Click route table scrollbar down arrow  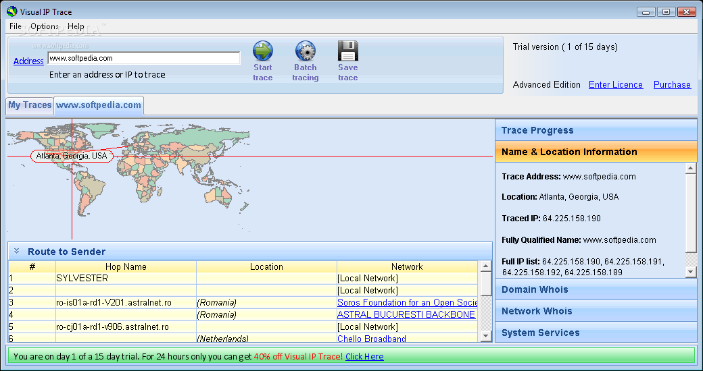click(485, 336)
